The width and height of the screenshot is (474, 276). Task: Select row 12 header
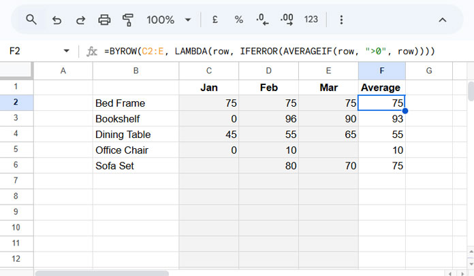16,260
